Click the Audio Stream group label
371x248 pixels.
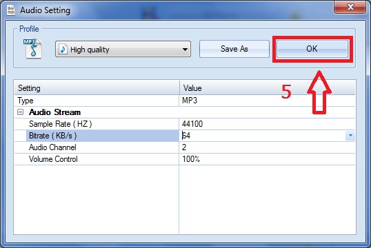[54, 112]
